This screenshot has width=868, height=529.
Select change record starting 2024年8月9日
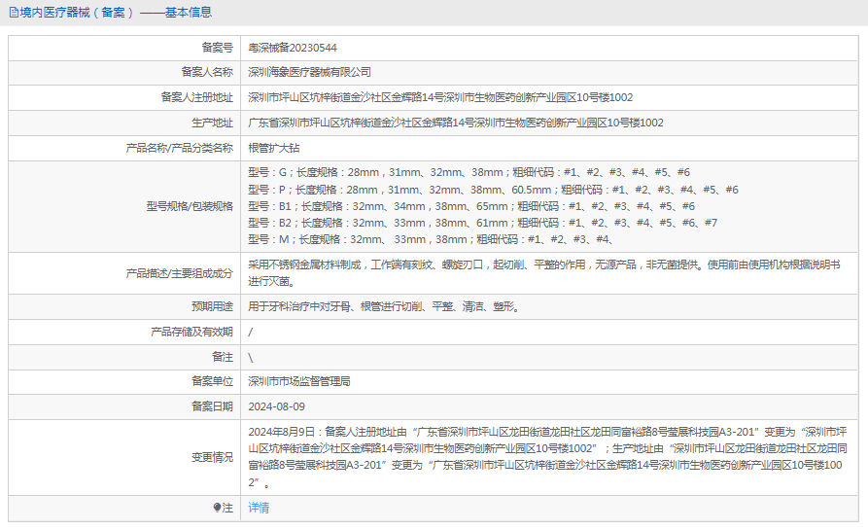pos(547,457)
